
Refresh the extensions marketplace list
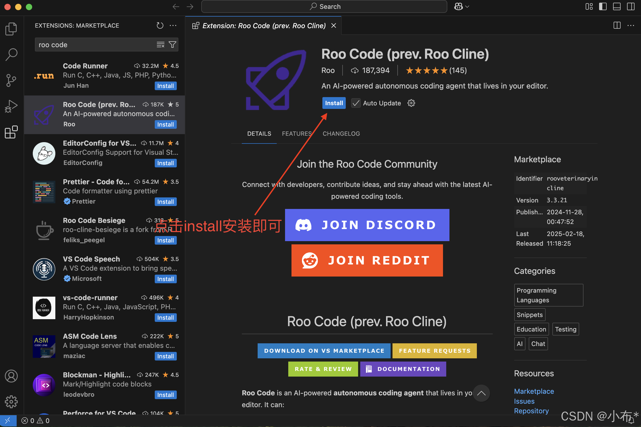[160, 25]
